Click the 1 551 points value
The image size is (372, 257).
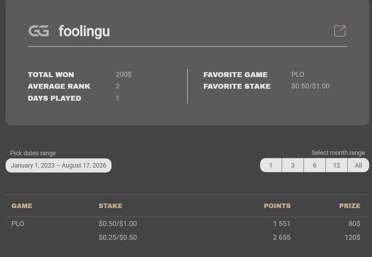pos(282,224)
